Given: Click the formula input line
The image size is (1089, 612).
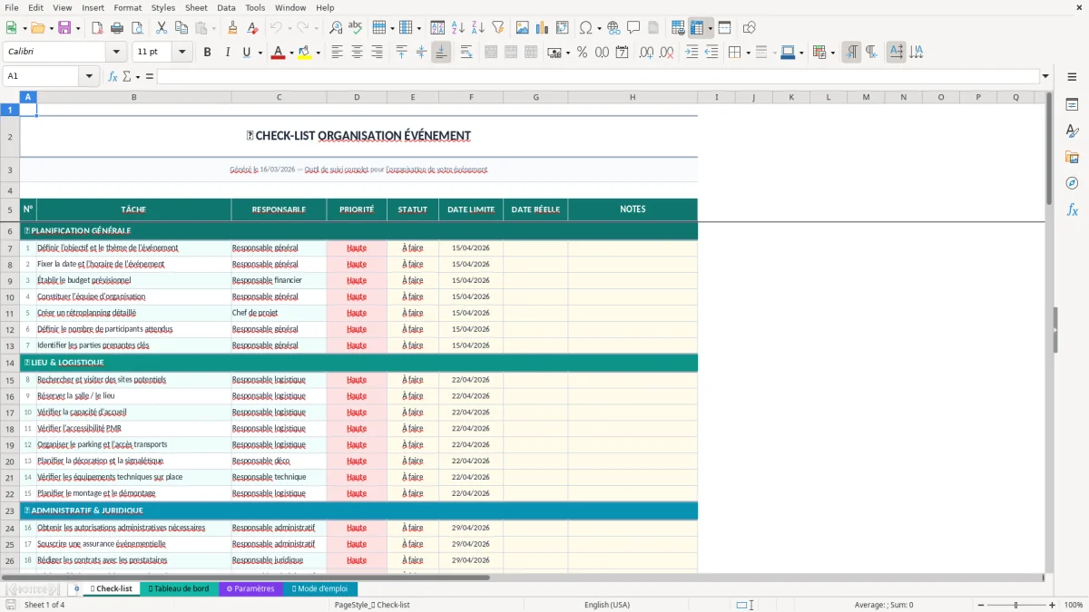Looking at the screenshot, I should [598, 76].
